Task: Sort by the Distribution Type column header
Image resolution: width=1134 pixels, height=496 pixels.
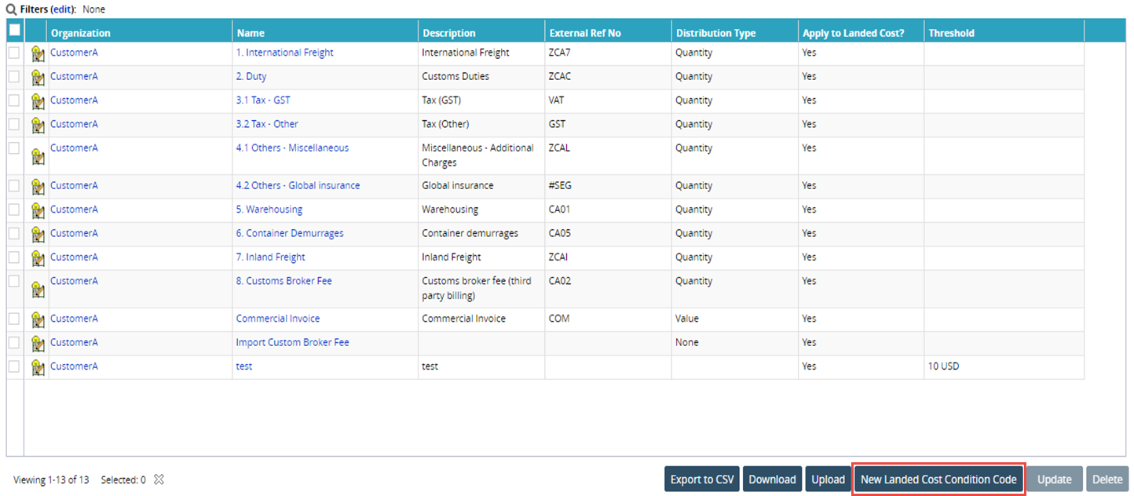Action: pos(715,33)
